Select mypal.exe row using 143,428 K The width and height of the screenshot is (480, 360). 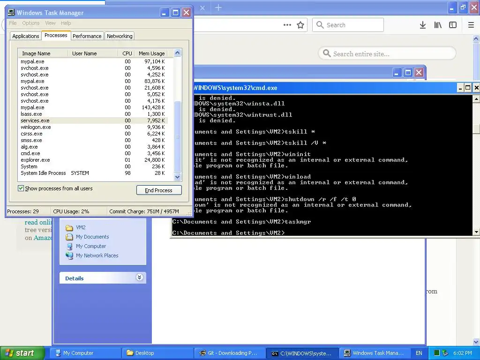(93, 107)
